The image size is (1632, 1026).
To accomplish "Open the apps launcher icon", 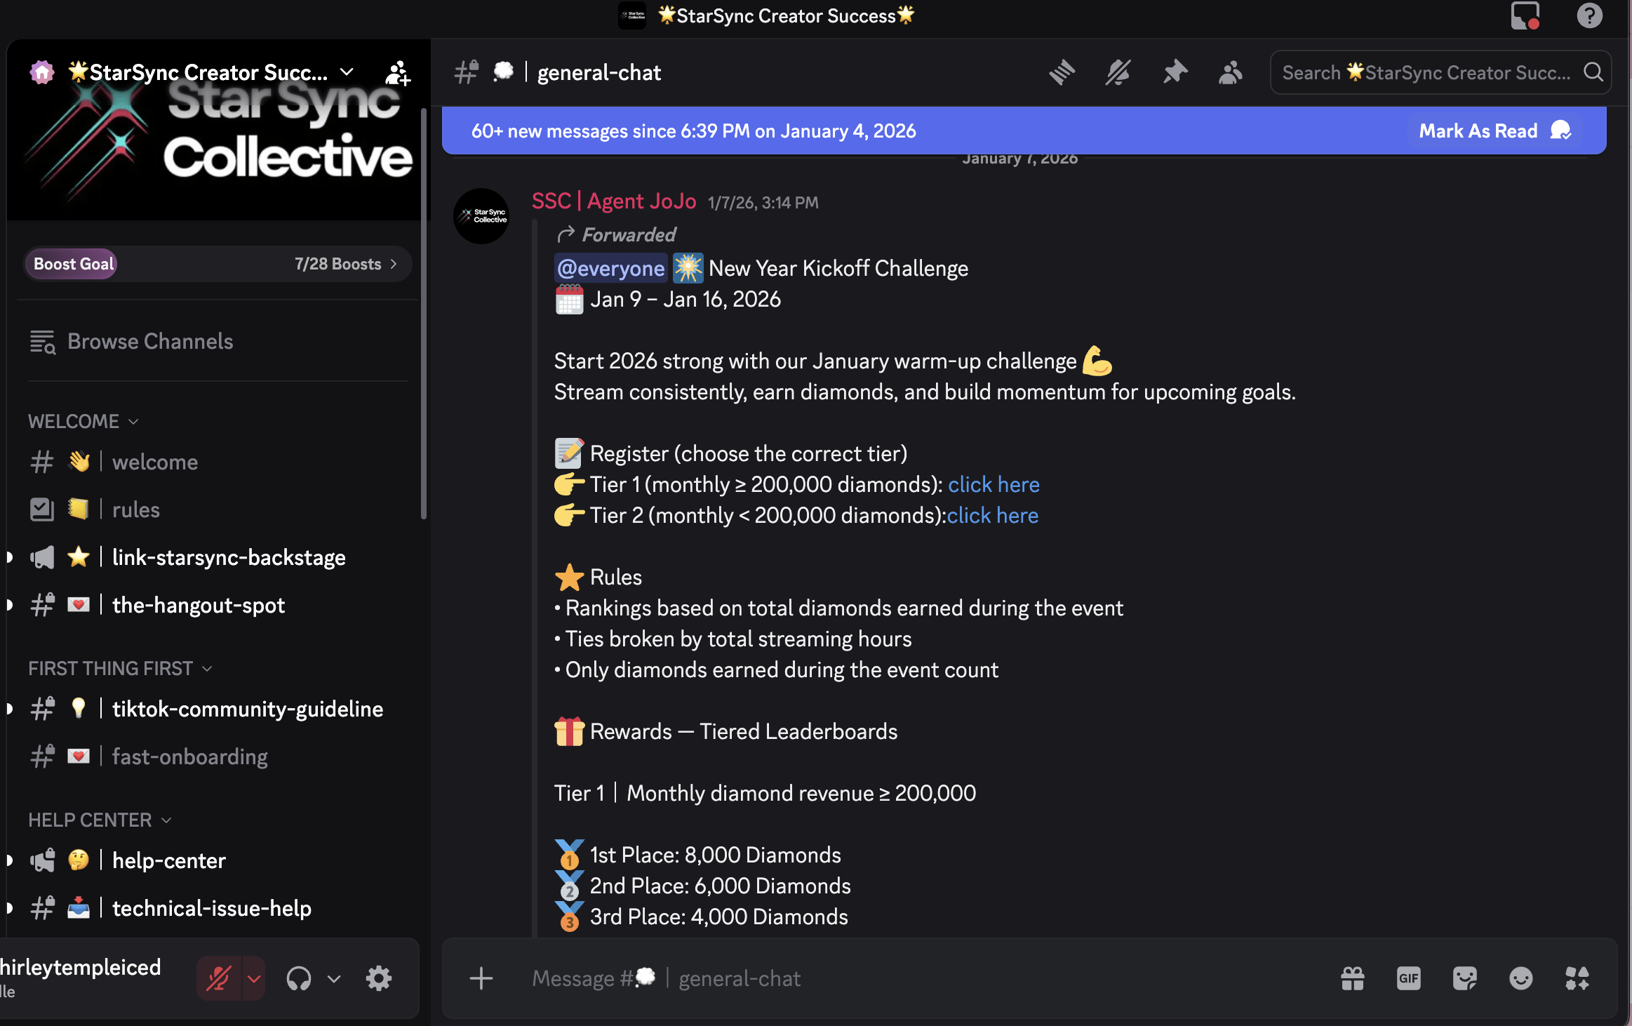I will tap(1577, 978).
